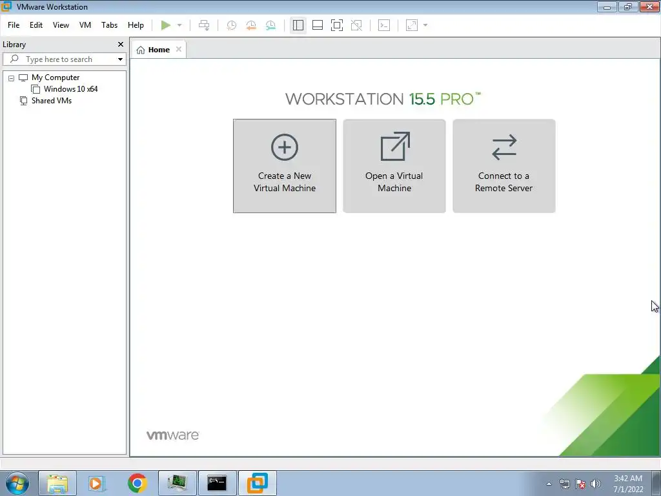
Task: Click the Unity mode toolbar icon
Action: (356, 25)
